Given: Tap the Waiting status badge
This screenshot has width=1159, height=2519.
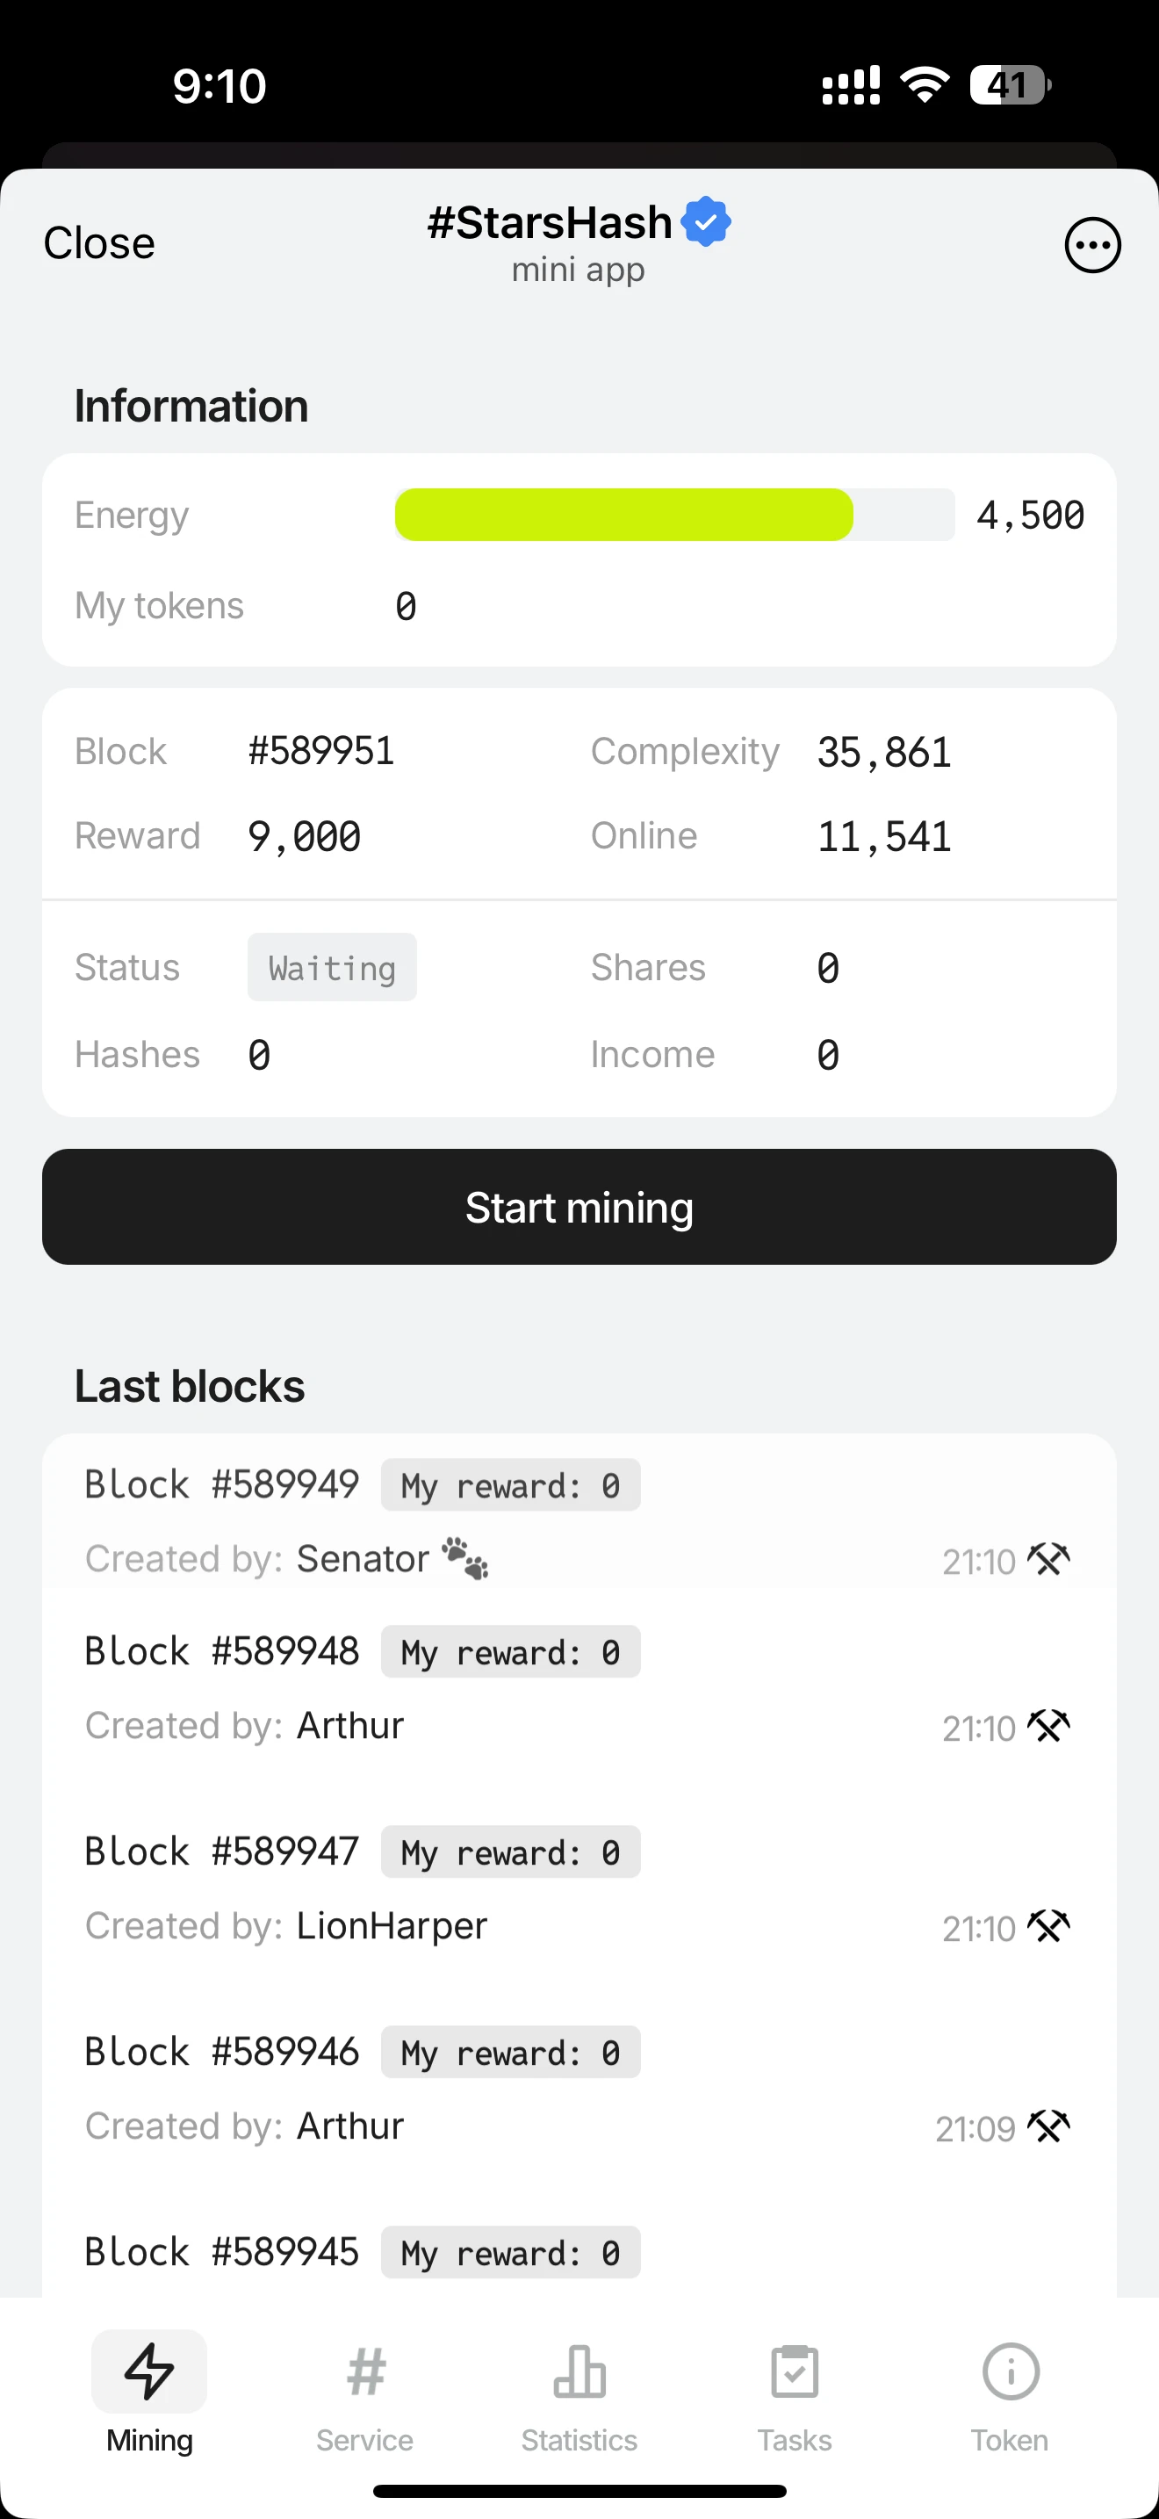Looking at the screenshot, I should [x=332, y=967].
